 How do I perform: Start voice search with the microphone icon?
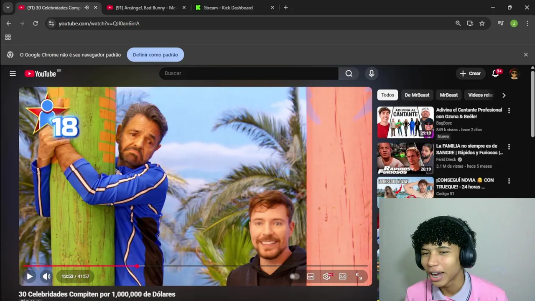(x=371, y=74)
